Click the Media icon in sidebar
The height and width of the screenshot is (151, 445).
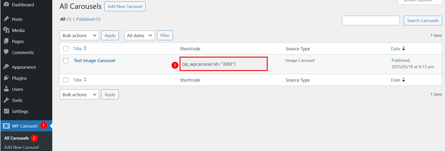(6, 30)
